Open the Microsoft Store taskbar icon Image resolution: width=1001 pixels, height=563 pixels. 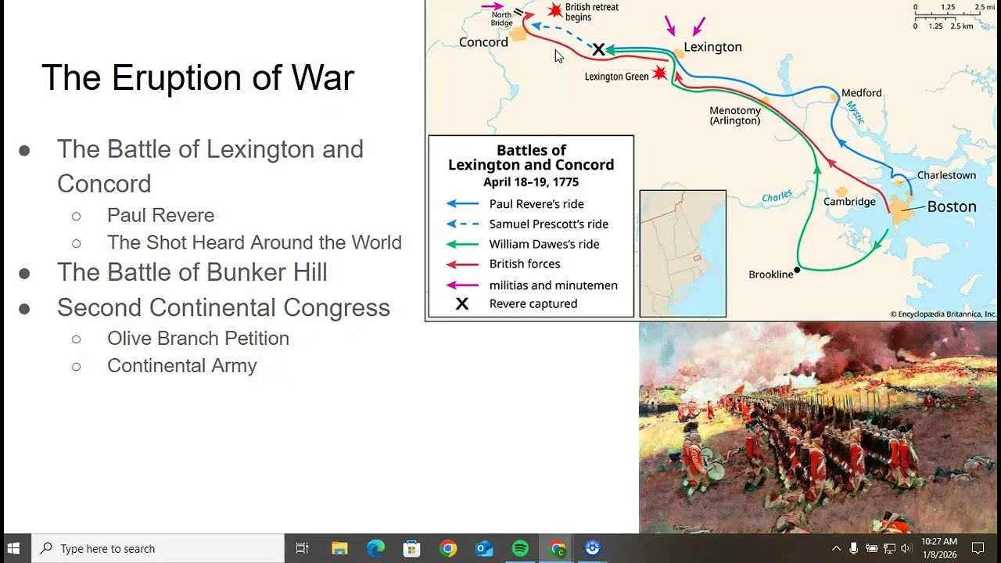pyautogui.click(x=411, y=548)
